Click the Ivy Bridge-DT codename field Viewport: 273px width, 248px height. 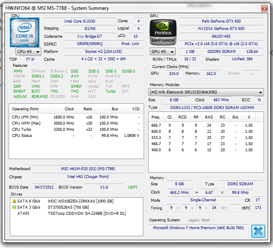coord(90,36)
